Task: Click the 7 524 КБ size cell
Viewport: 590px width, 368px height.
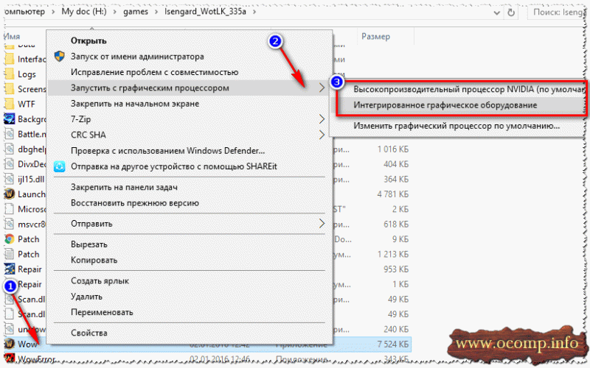Action: pos(393,344)
